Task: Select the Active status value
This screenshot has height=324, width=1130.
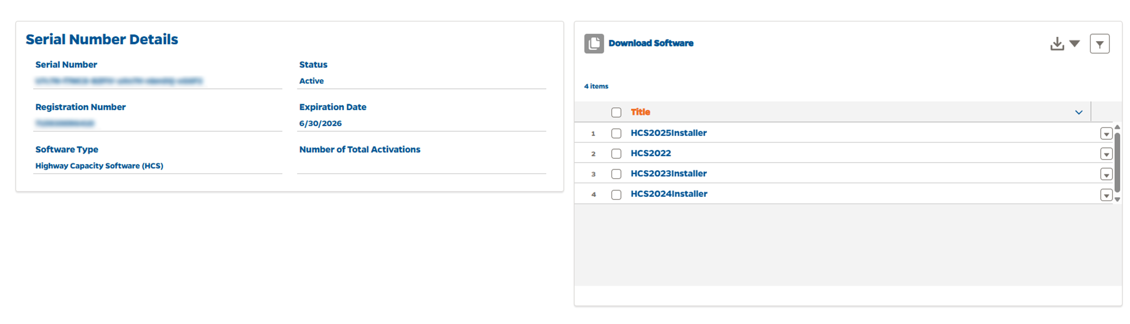Action: coord(311,81)
